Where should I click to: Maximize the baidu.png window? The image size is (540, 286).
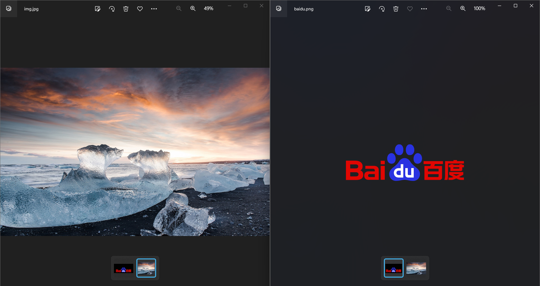516,6
